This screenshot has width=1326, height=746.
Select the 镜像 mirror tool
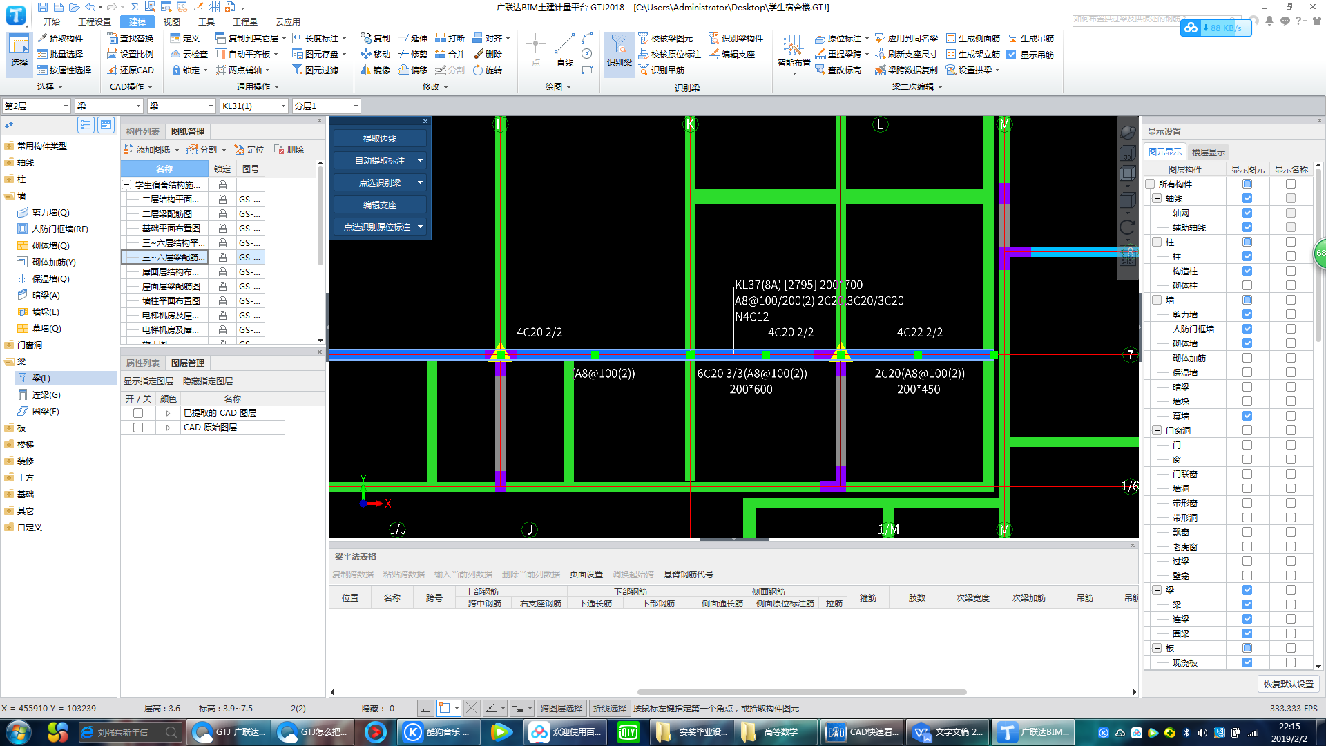pos(375,70)
